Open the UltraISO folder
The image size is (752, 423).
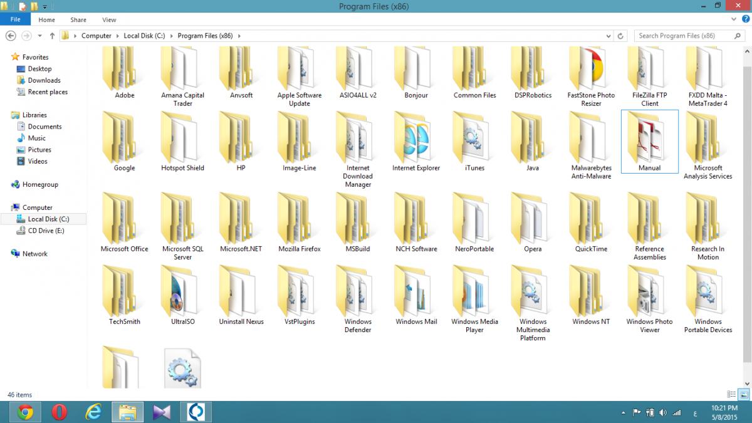[182, 293]
